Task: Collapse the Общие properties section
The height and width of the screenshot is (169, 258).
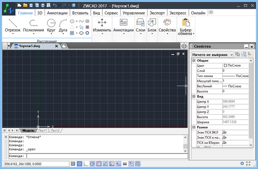Action: [x=194, y=60]
